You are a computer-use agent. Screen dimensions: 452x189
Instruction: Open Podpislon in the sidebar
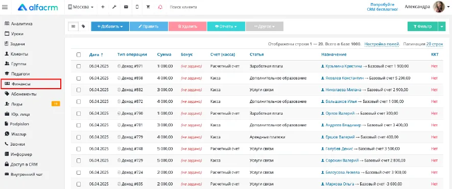(x=17, y=124)
